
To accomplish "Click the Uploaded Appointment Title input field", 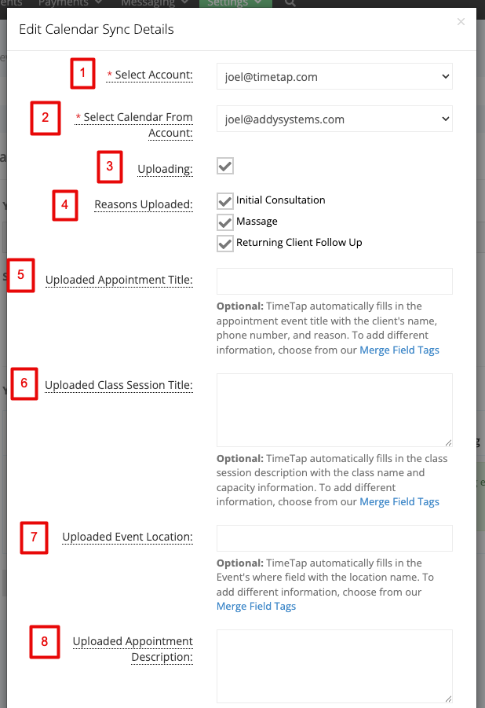I will [334, 281].
